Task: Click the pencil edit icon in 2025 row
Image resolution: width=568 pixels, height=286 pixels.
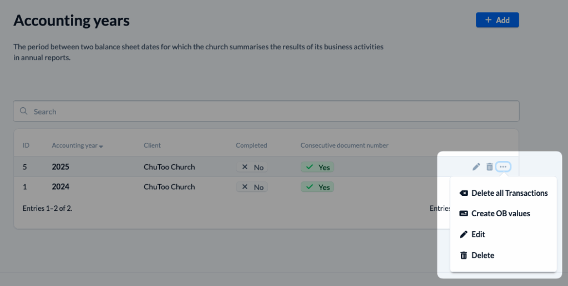Action: click(x=476, y=167)
